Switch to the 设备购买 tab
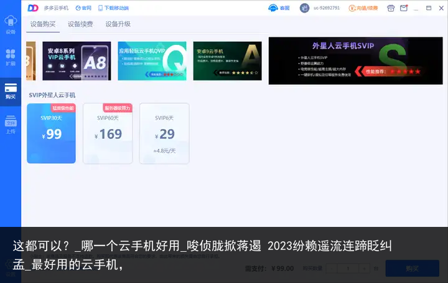The width and height of the screenshot is (448, 283). (43, 24)
